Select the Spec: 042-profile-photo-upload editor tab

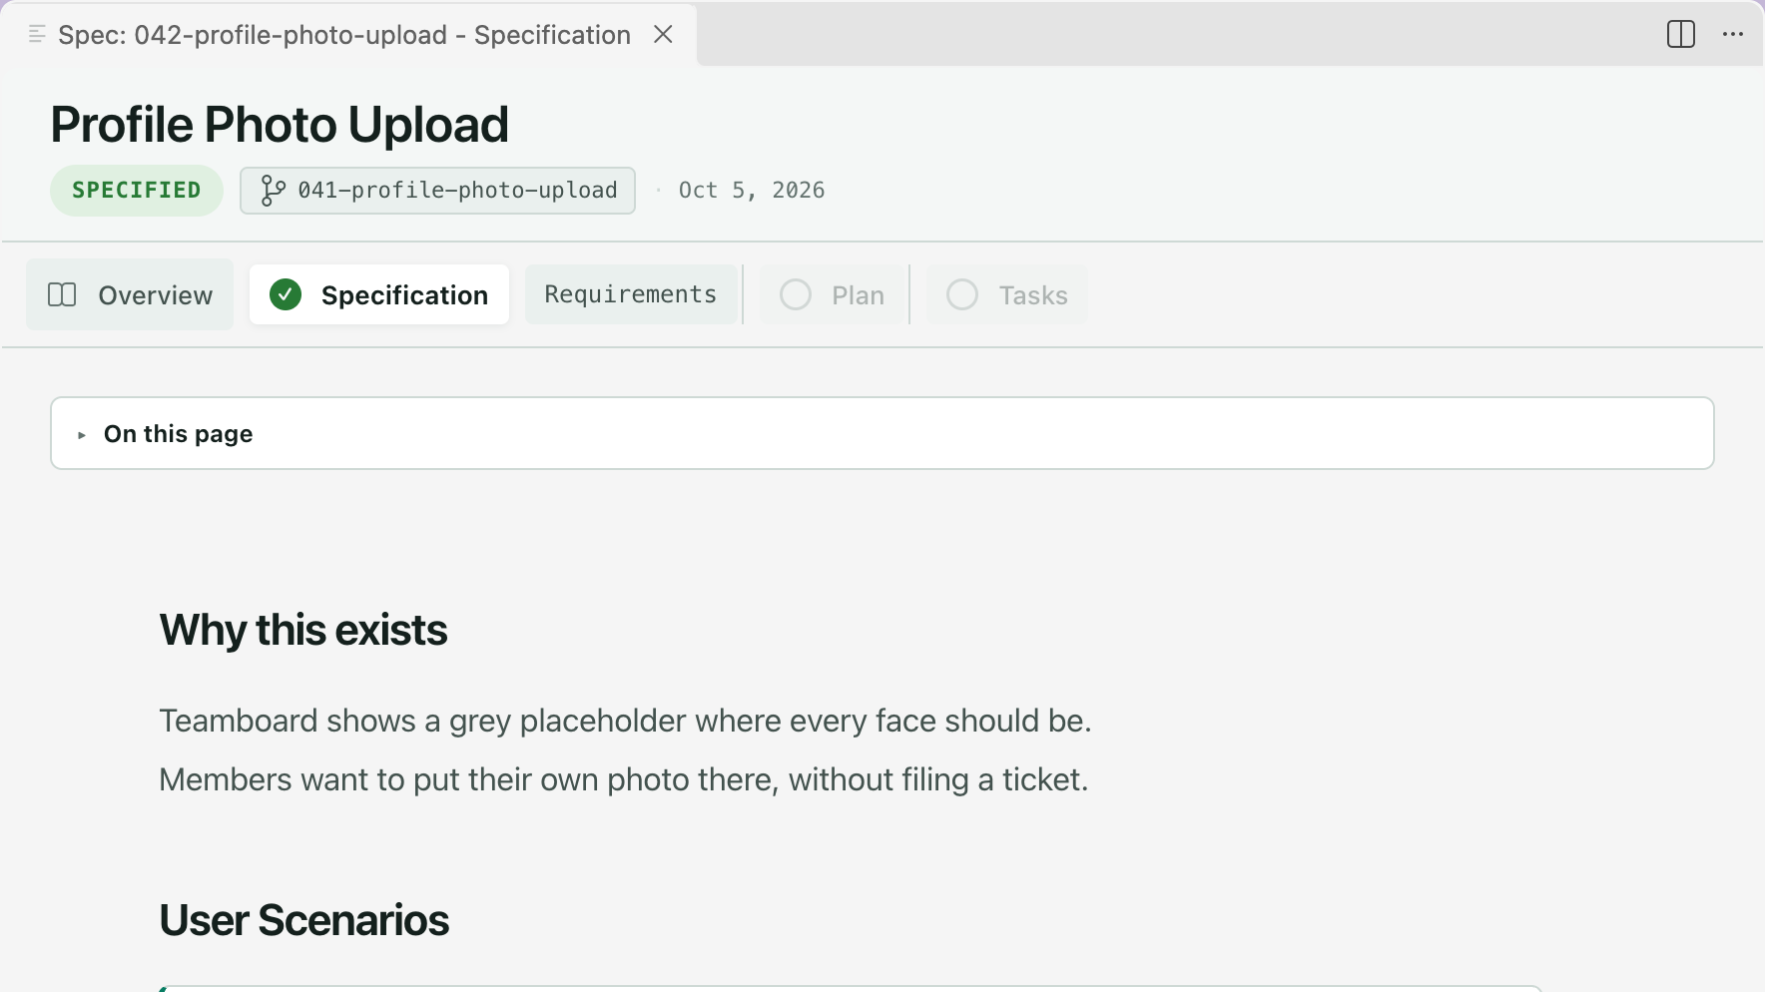tap(349, 35)
